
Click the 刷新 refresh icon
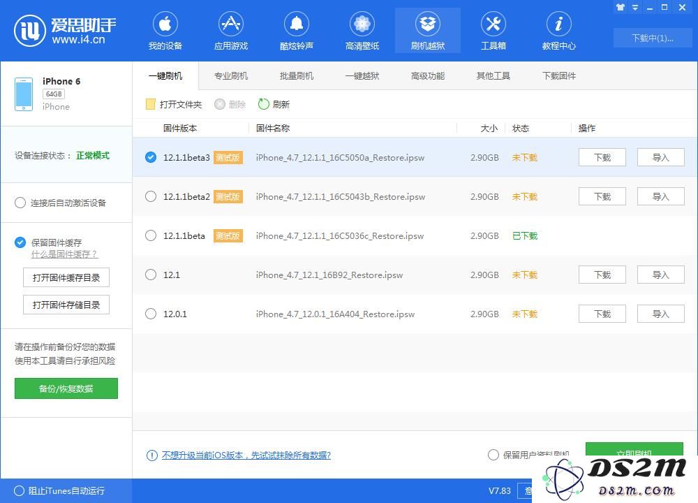click(264, 104)
